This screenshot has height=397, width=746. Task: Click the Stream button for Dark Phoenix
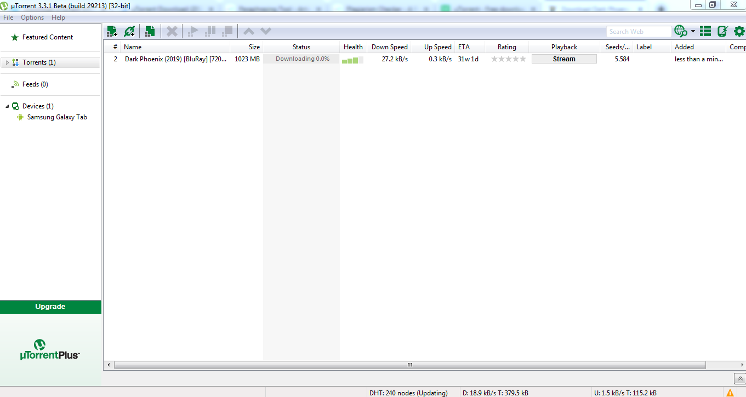(564, 59)
